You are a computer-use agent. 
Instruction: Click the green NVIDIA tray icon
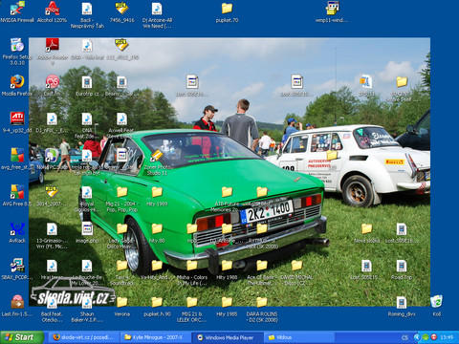[426, 337]
